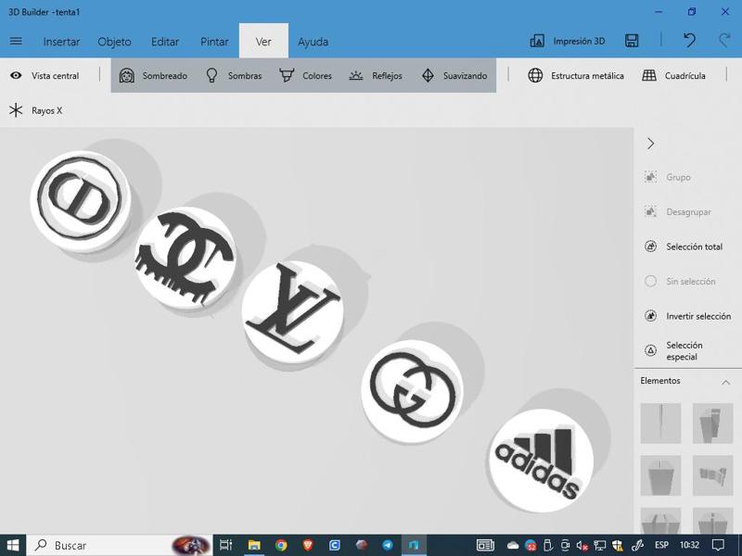Collapse the Elementos section
The width and height of the screenshot is (742, 556).
pos(725,382)
